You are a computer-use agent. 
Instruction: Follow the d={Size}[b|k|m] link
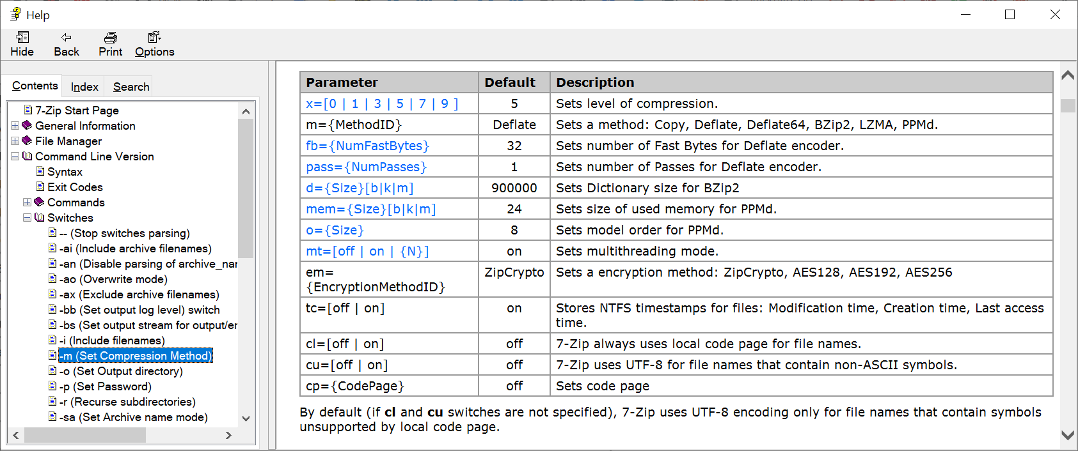coord(360,188)
